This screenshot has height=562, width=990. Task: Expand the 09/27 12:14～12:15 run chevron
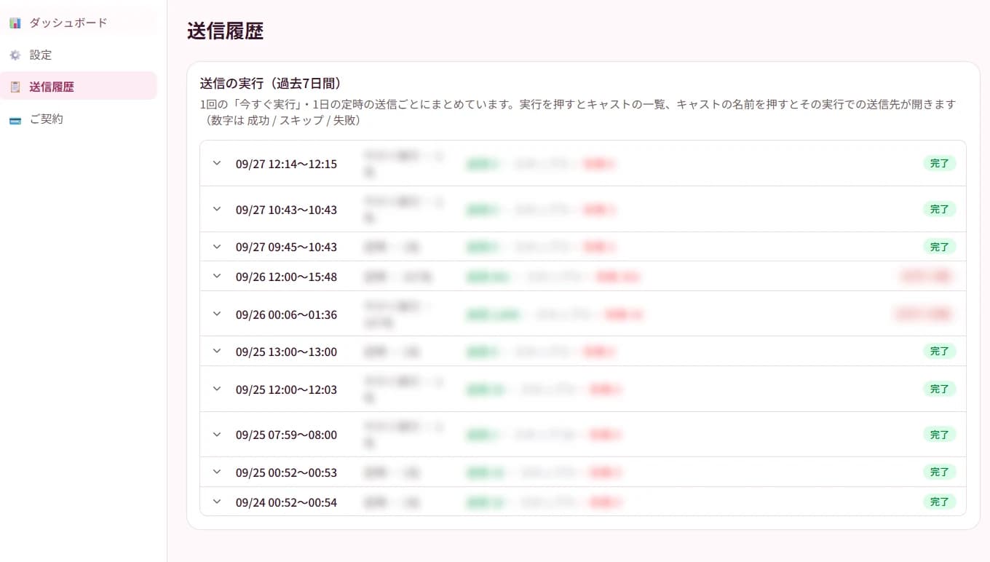tap(216, 163)
